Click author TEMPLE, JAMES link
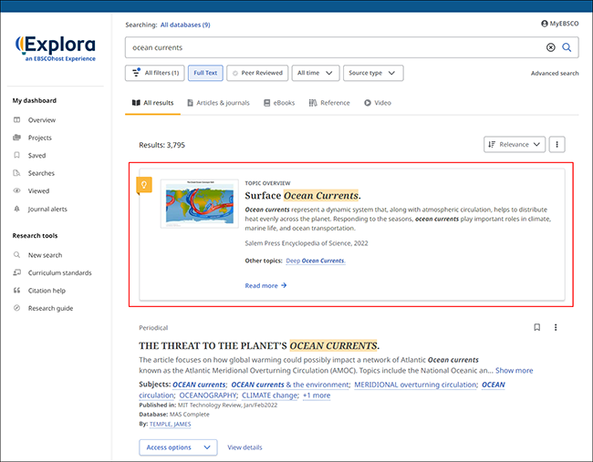 click(x=171, y=425)
